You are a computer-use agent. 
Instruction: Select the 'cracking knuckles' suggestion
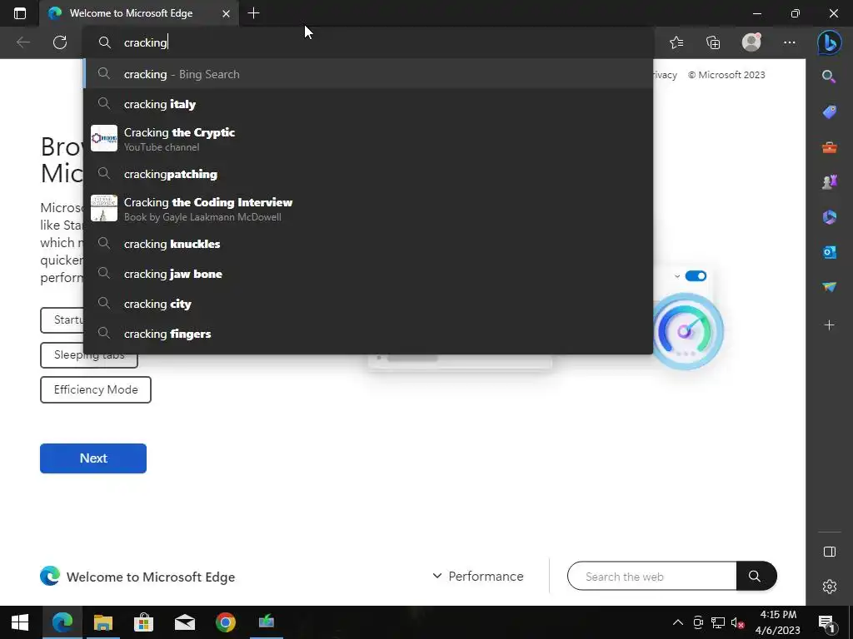point(368,244)
